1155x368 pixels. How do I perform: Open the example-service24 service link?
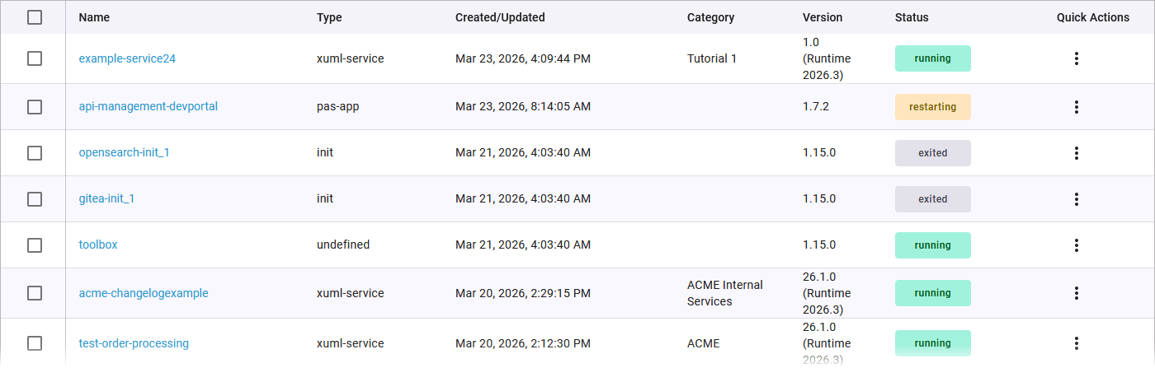click(x=127, y=58)
